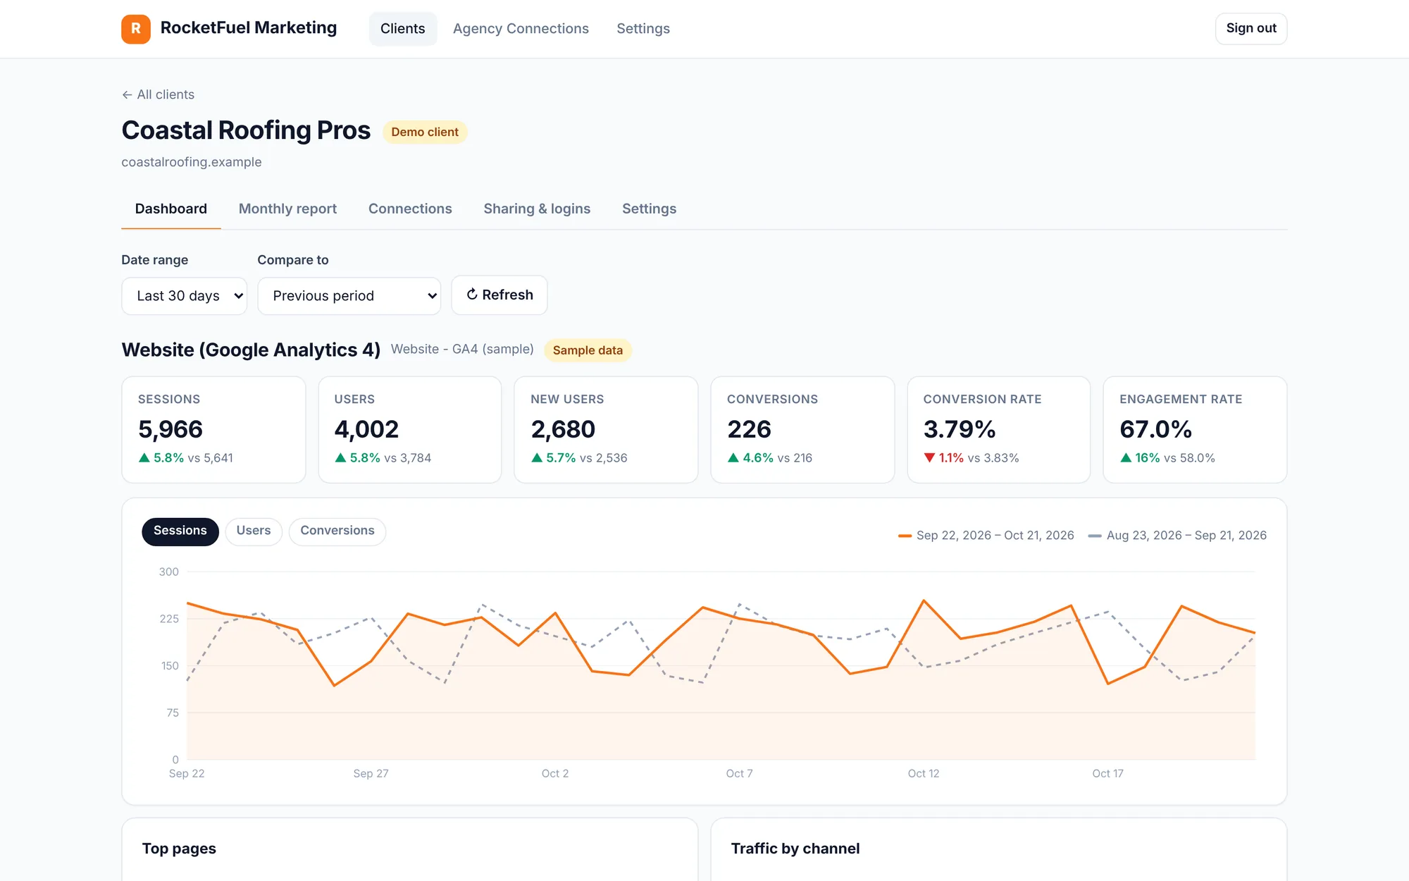This screenshot has width=1409, height=881.
Task: Click the Sessions metric card value 5,966
Action: (x=170, y=429)
